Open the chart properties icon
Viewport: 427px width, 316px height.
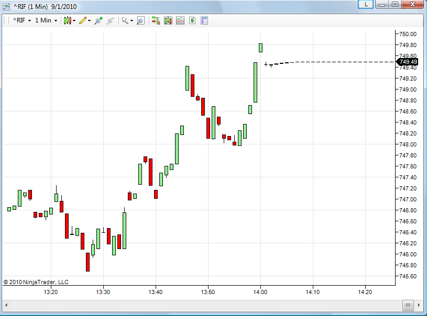point(204,20)
